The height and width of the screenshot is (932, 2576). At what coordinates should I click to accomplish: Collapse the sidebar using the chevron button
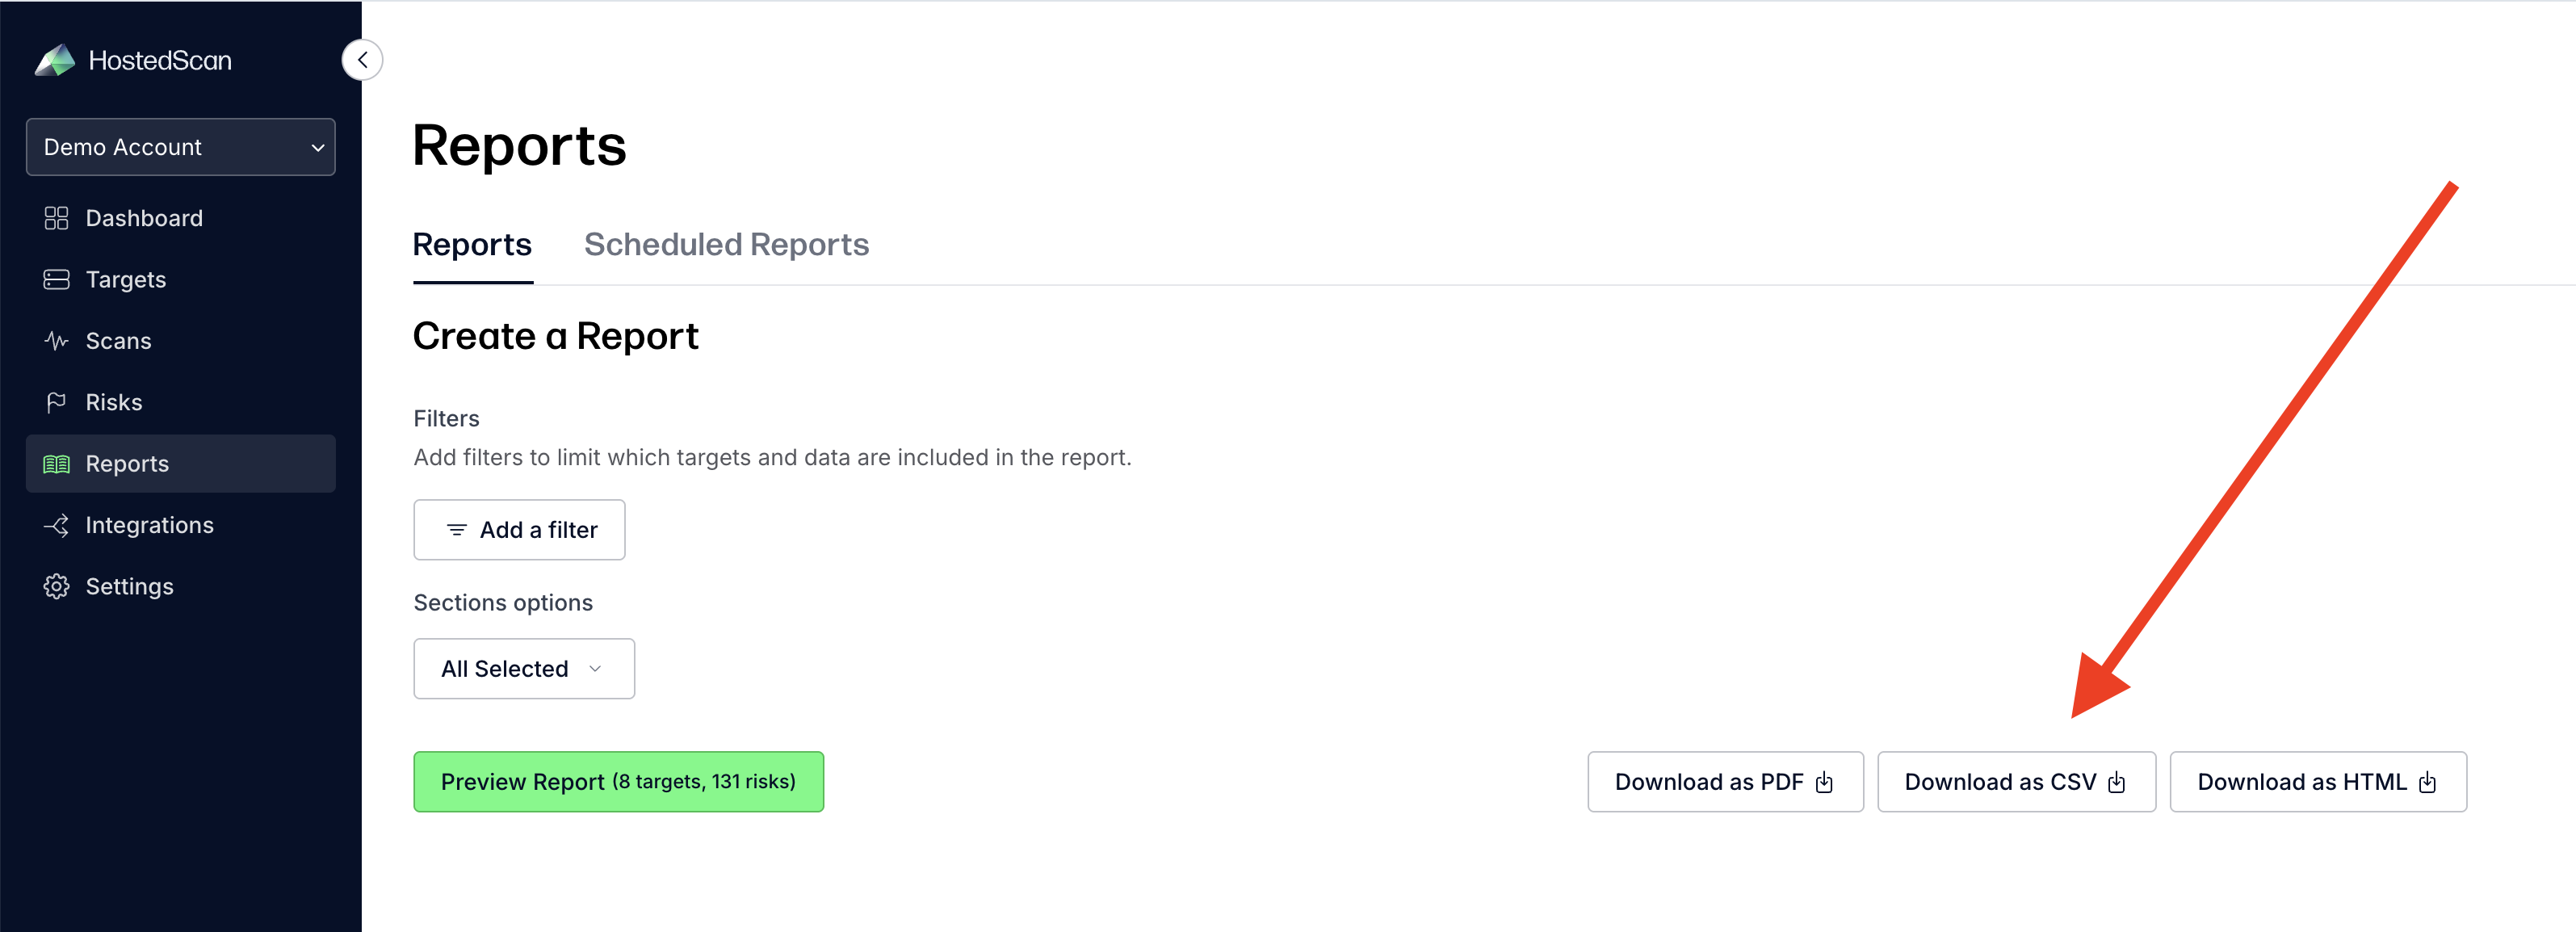coord(362,59)
